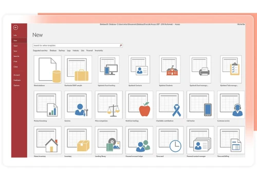Select Lending library template with disc and book
The image size is (257, 193).
coord(109,140)
